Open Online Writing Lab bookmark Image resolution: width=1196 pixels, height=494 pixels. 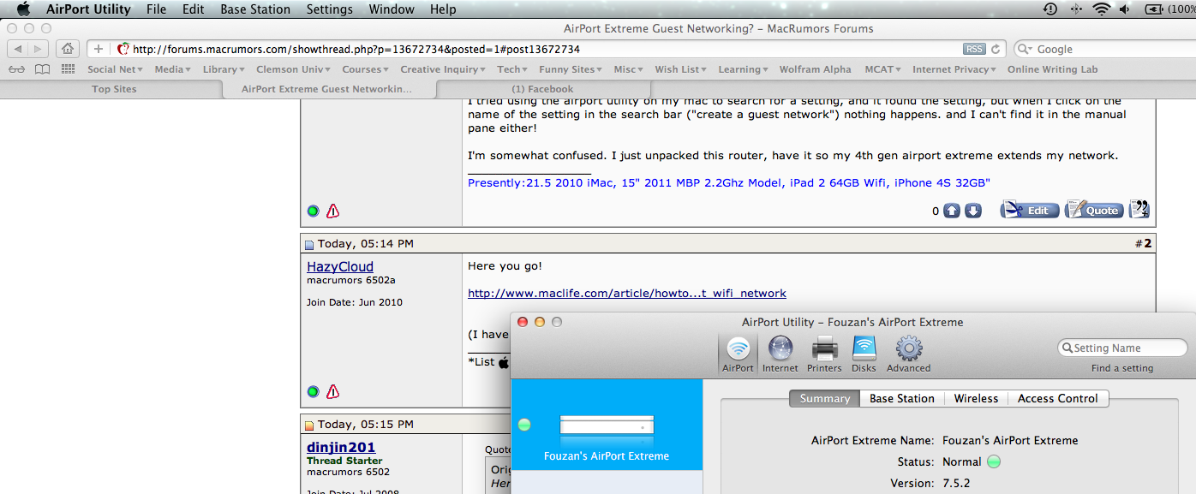pyautogui.click(x=1052, y=69)
